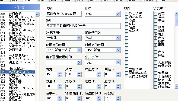Screen dimensions: 178x101
Task: Enable 外功攻擊 attribute checkbox
Action: coord(126,13)
